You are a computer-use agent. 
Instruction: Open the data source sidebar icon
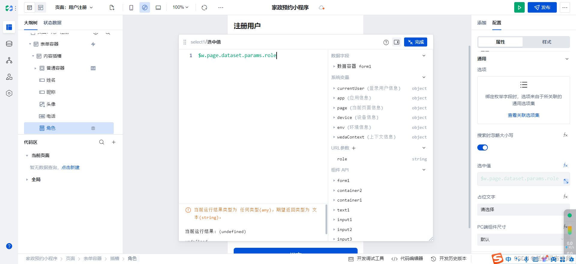coord(9,44)
